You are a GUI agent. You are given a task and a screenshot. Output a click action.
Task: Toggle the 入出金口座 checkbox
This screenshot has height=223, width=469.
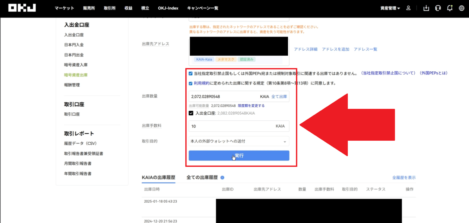[191, 113]
